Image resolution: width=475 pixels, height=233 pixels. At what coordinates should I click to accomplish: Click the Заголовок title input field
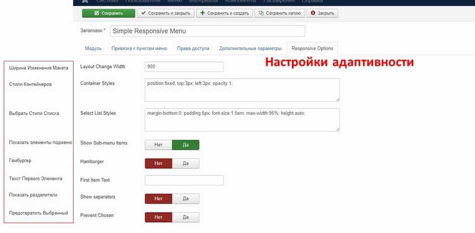click(207, 31)
